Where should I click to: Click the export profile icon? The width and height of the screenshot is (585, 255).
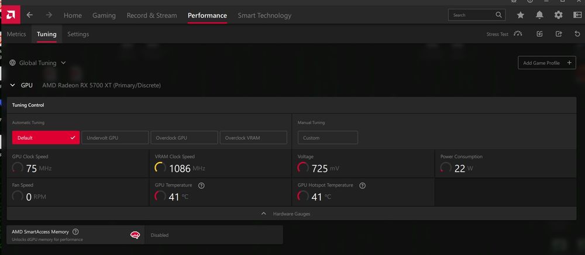[x=559, y=34]
